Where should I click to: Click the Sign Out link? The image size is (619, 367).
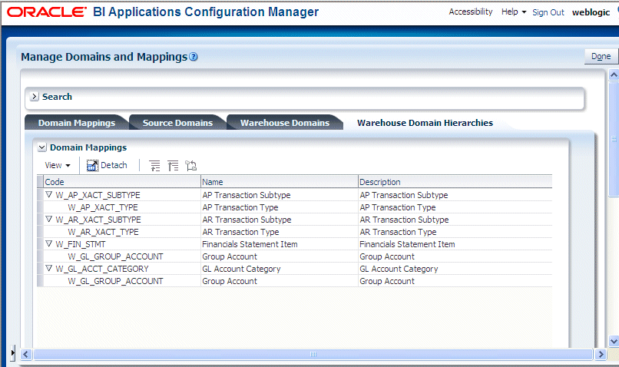(x=548, y=12)
